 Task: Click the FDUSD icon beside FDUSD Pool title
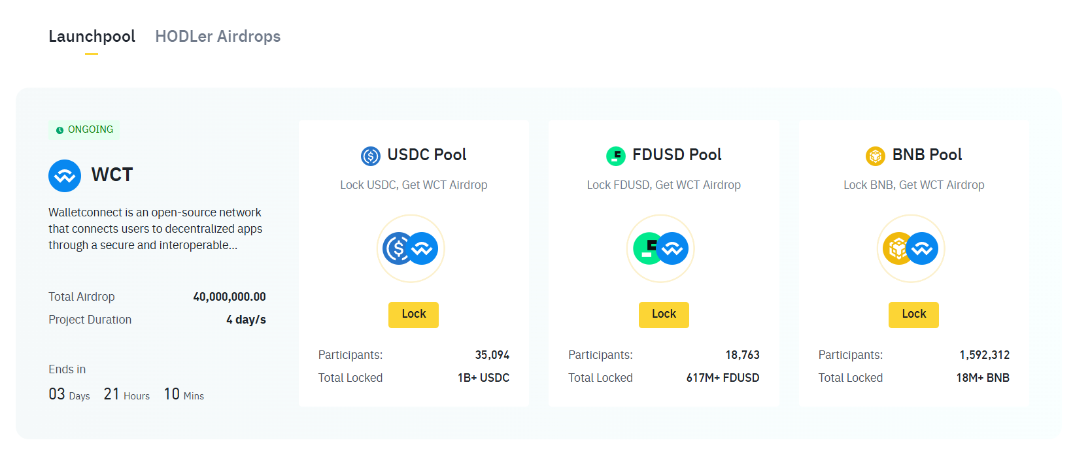click(x=616, y=156)
